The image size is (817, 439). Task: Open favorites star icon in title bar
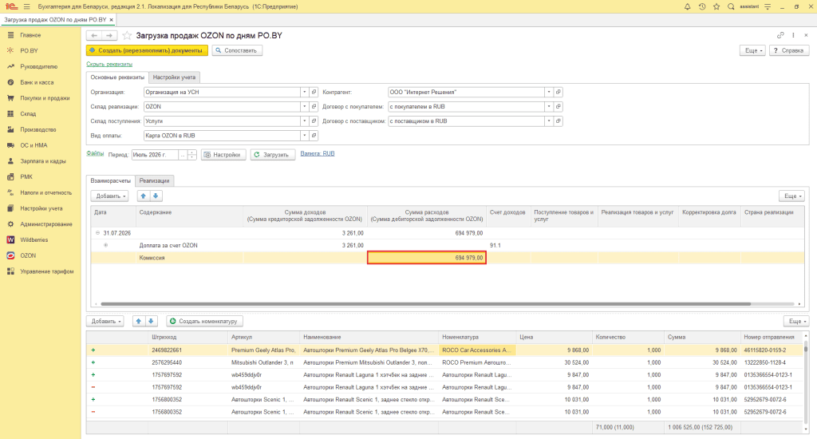716,6
